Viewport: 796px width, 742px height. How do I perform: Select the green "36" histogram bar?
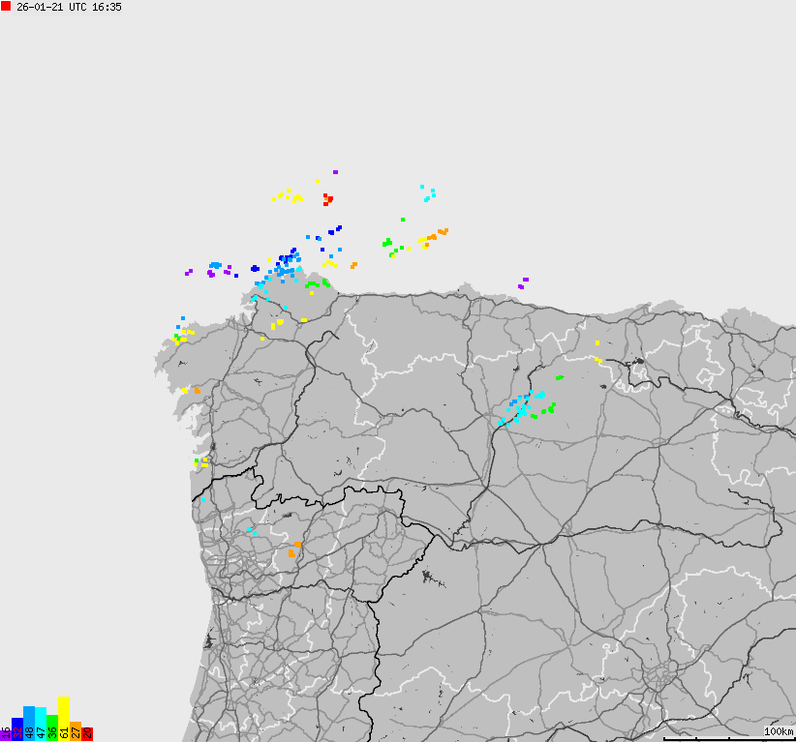(51, 727)
